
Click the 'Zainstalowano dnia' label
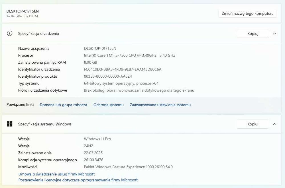[35, 153]
